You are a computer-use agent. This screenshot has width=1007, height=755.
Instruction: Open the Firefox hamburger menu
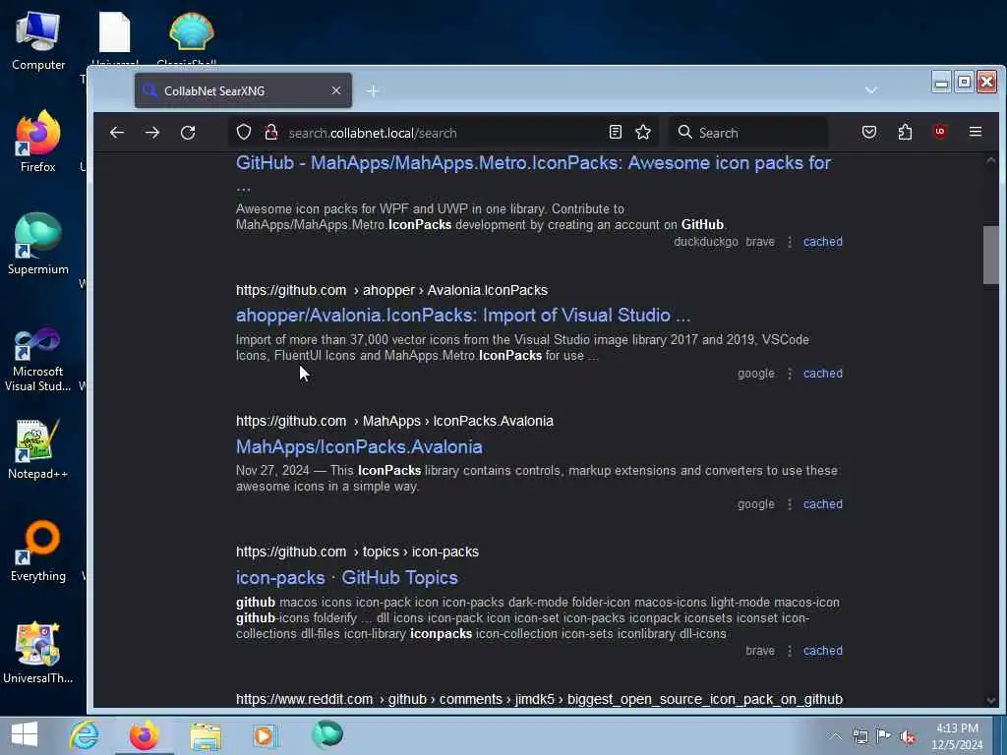(x=975, y=133)
